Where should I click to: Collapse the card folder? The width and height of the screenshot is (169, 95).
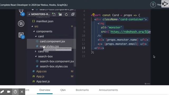pyautogui.click(x=36, y=36)
